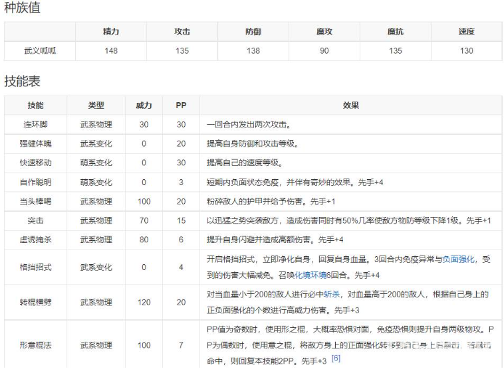
Task: Open the 负面强化 link
Action: 458,259
